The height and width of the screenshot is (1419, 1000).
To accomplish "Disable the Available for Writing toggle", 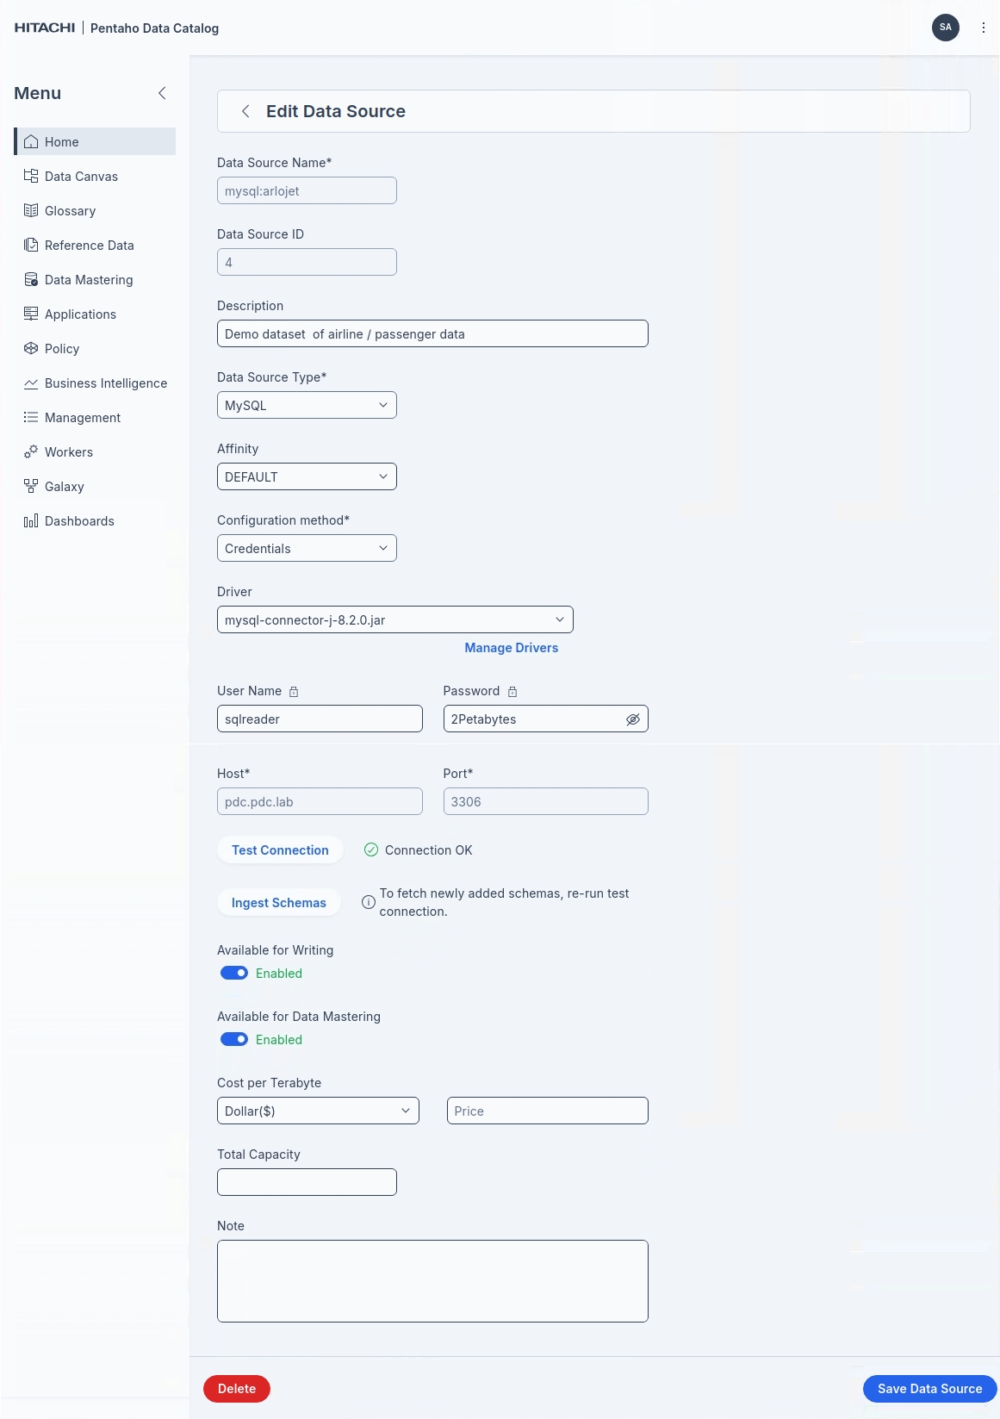I will pos(234,973).
